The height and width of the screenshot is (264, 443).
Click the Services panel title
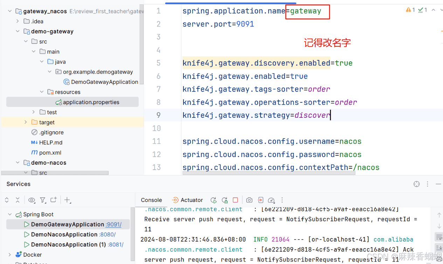pyautogui.click(x=18, y=184)
